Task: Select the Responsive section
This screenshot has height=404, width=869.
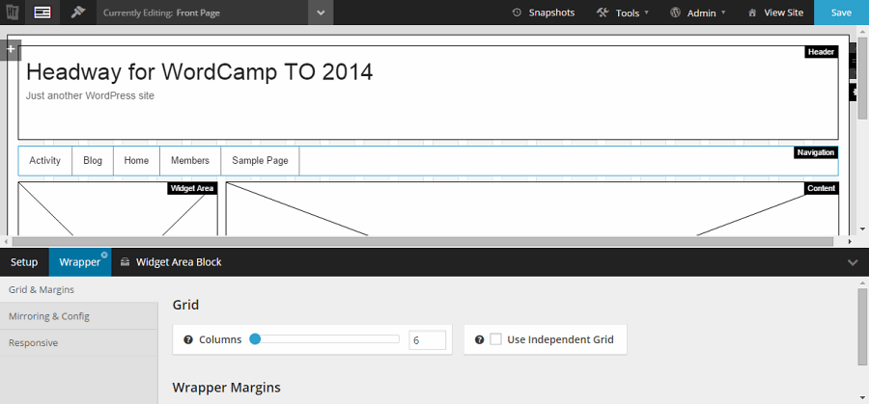Action: point(34,342)
